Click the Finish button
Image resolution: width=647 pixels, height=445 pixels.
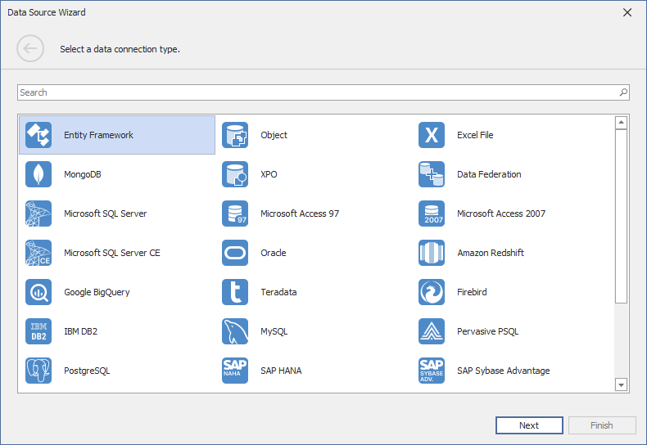coord(602,425)
